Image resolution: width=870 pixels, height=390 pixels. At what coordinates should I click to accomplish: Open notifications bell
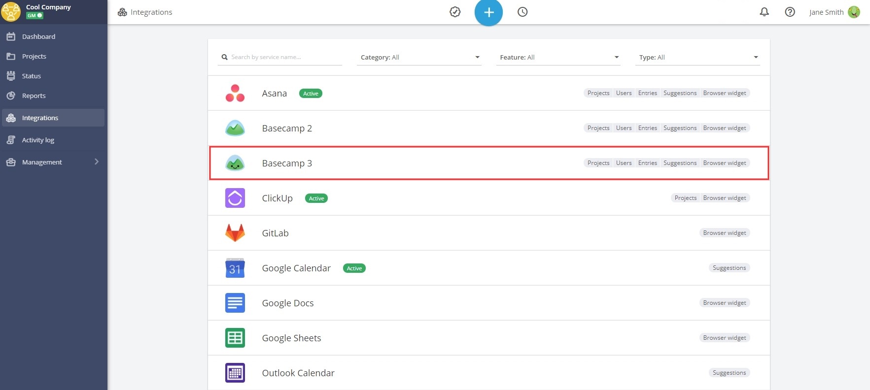pyautogui.click(x=765, y=12)
